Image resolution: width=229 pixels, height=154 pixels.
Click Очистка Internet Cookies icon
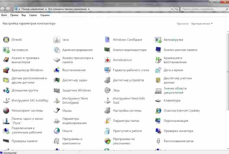click(x=158, y=111)
